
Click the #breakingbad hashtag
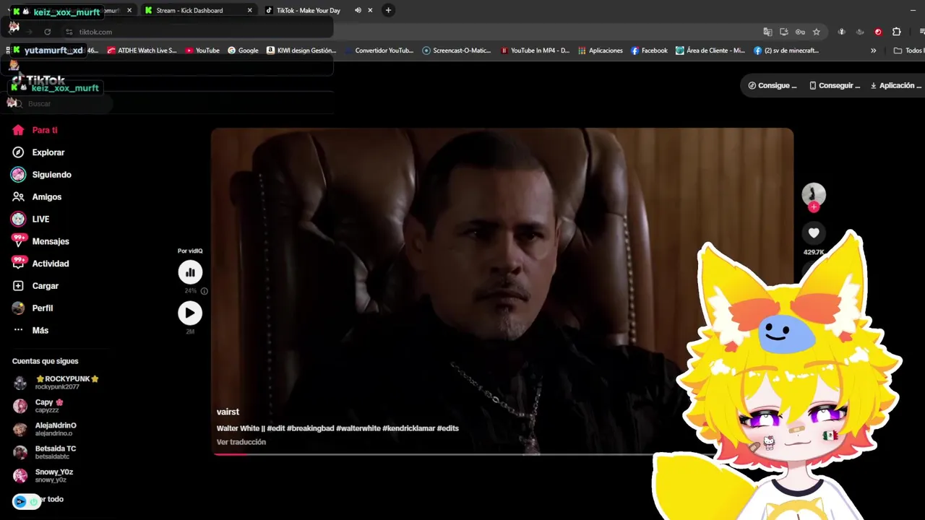pos(311,428)
